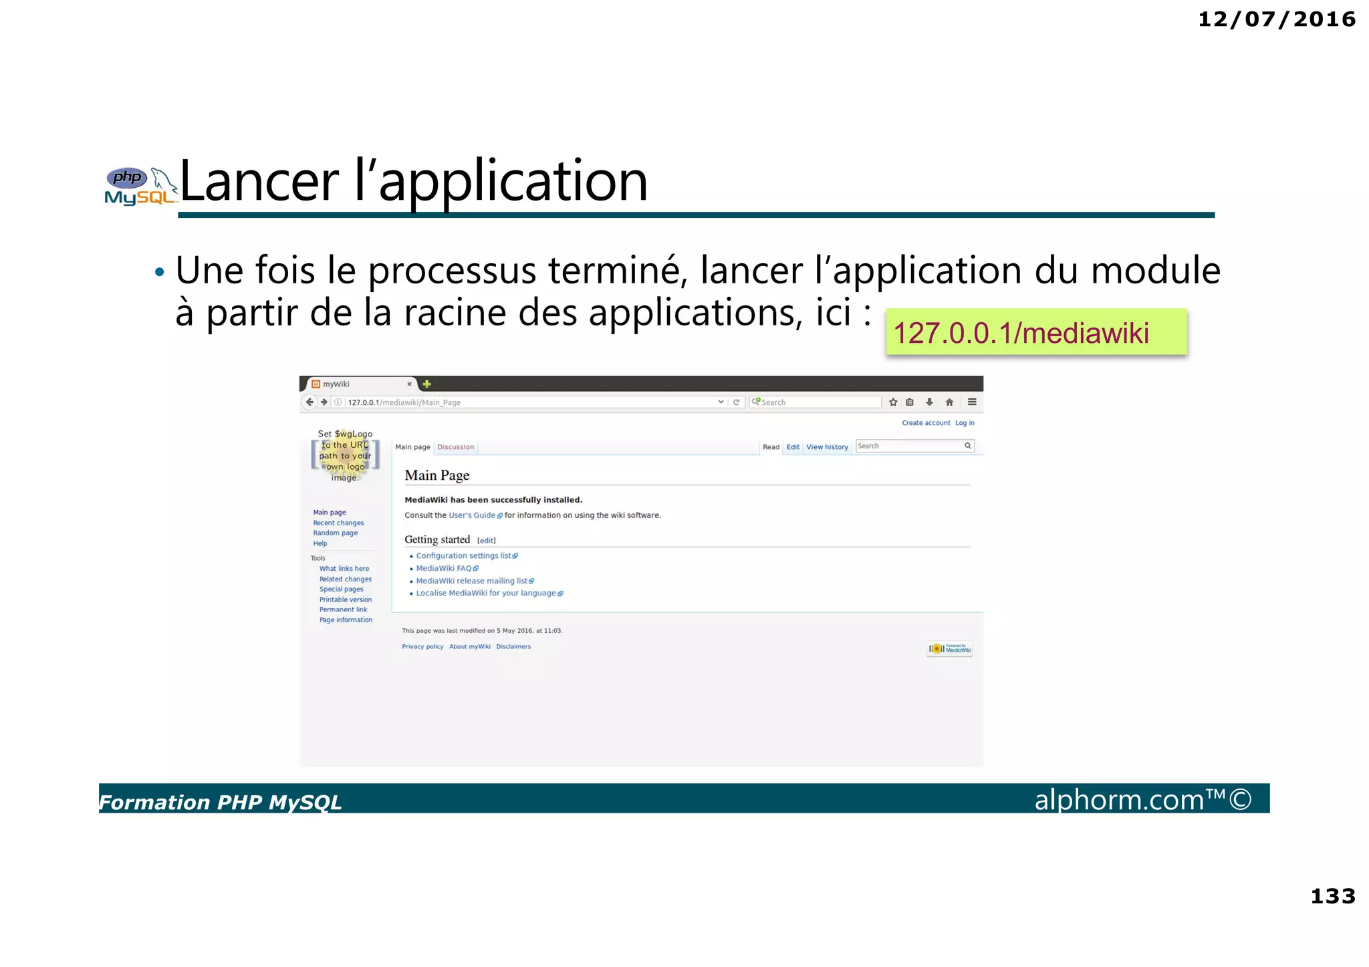Open the MediaWiki FAQ link
Viewport: 1369px width, 967px height.
pos(447,569)
